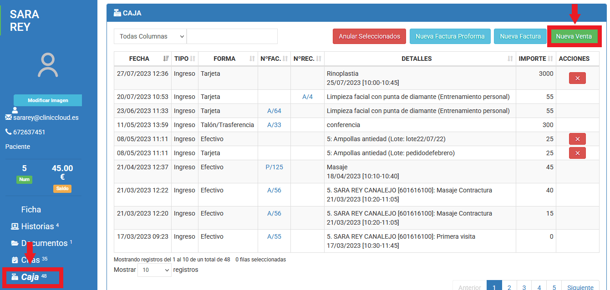
Task: Open proforma P/125 link
Action: pyautogui.click(x=274, y=167)
